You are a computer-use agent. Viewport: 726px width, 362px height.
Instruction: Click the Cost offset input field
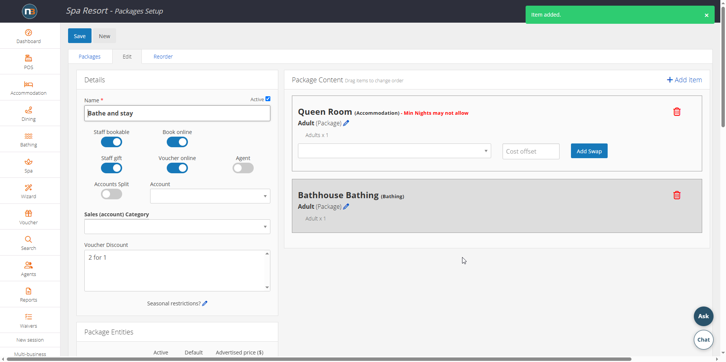click(531, 151)
